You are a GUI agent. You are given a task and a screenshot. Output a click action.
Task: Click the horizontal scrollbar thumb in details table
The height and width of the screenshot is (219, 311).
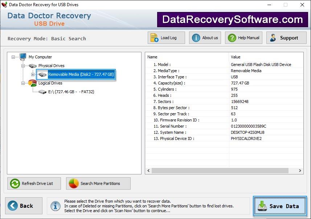click(x=220, y=171)
